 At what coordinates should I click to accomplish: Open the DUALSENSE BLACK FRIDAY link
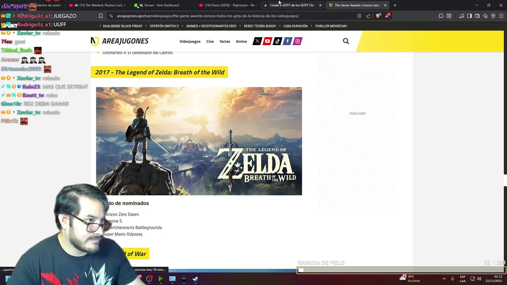coord(122,26)
